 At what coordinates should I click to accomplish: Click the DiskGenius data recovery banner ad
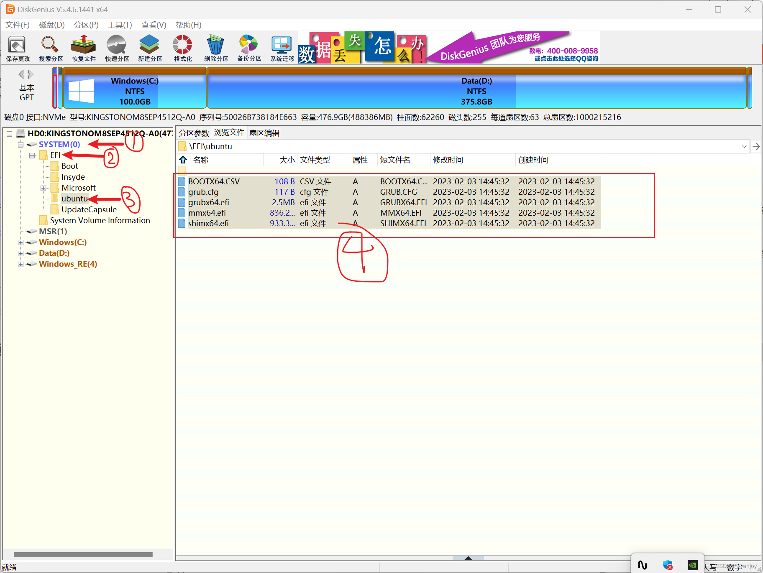tap(449, 47)
